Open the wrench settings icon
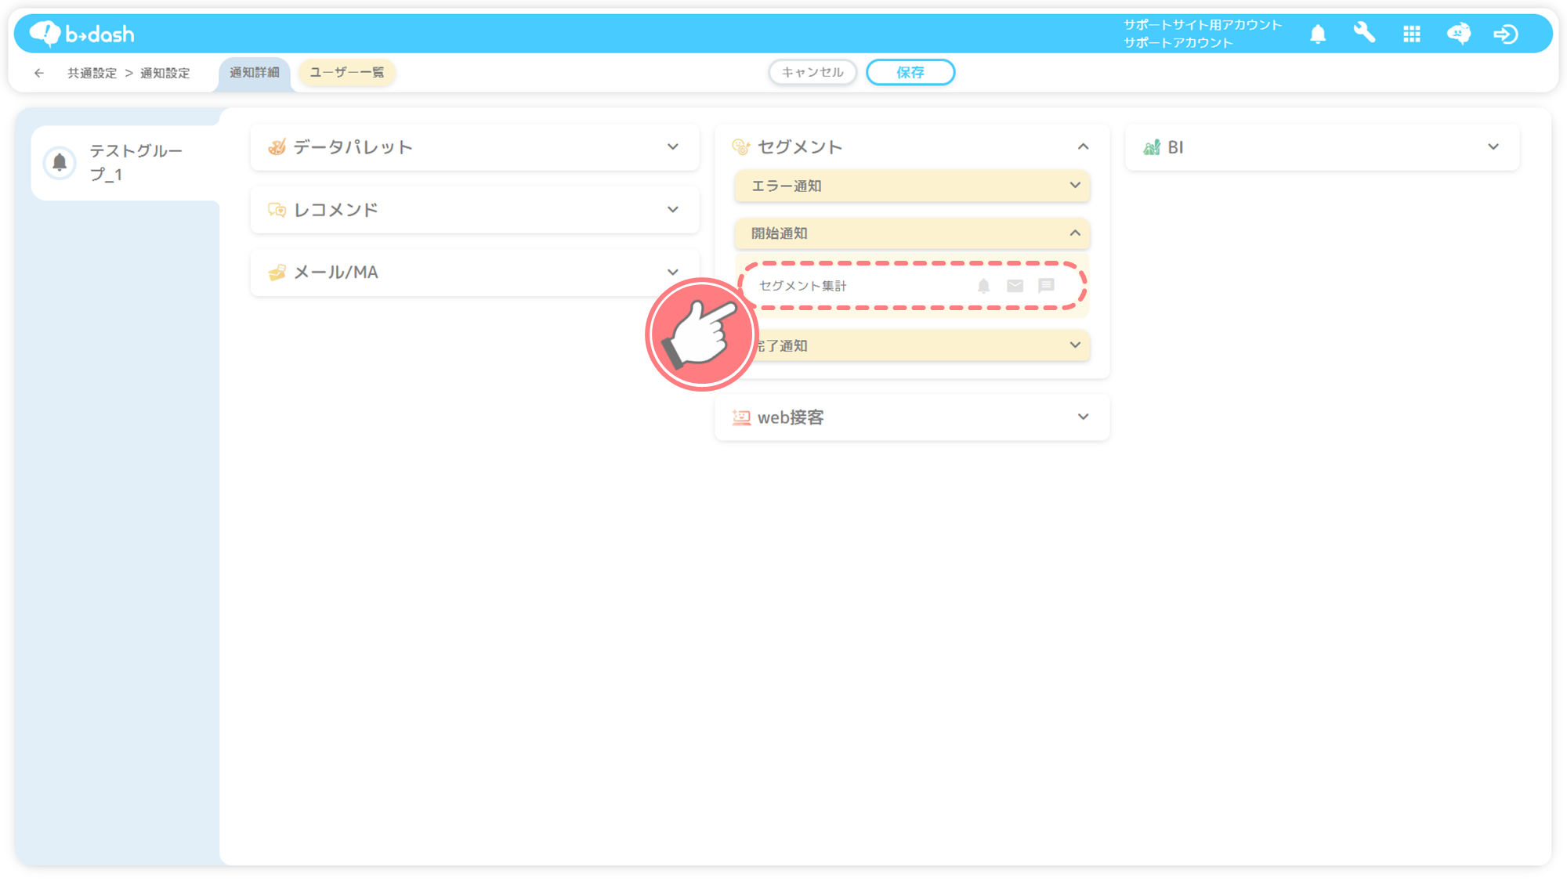Screen dimensions: 1567x881 [x=1364, y=34]
